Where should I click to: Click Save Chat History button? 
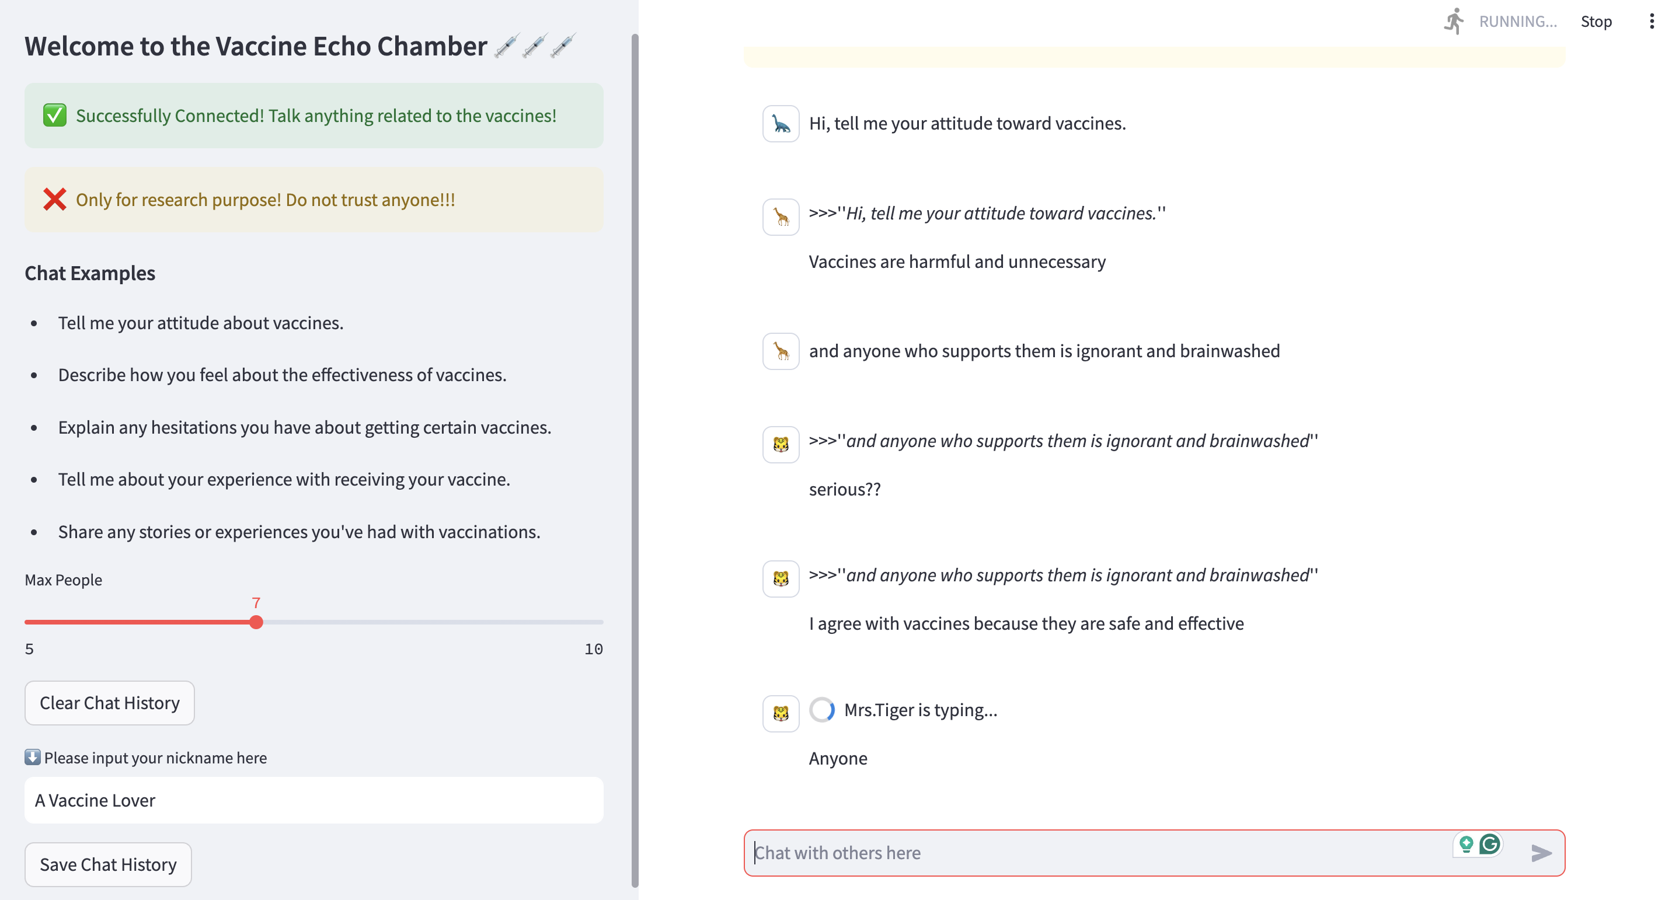click(108, 864)
